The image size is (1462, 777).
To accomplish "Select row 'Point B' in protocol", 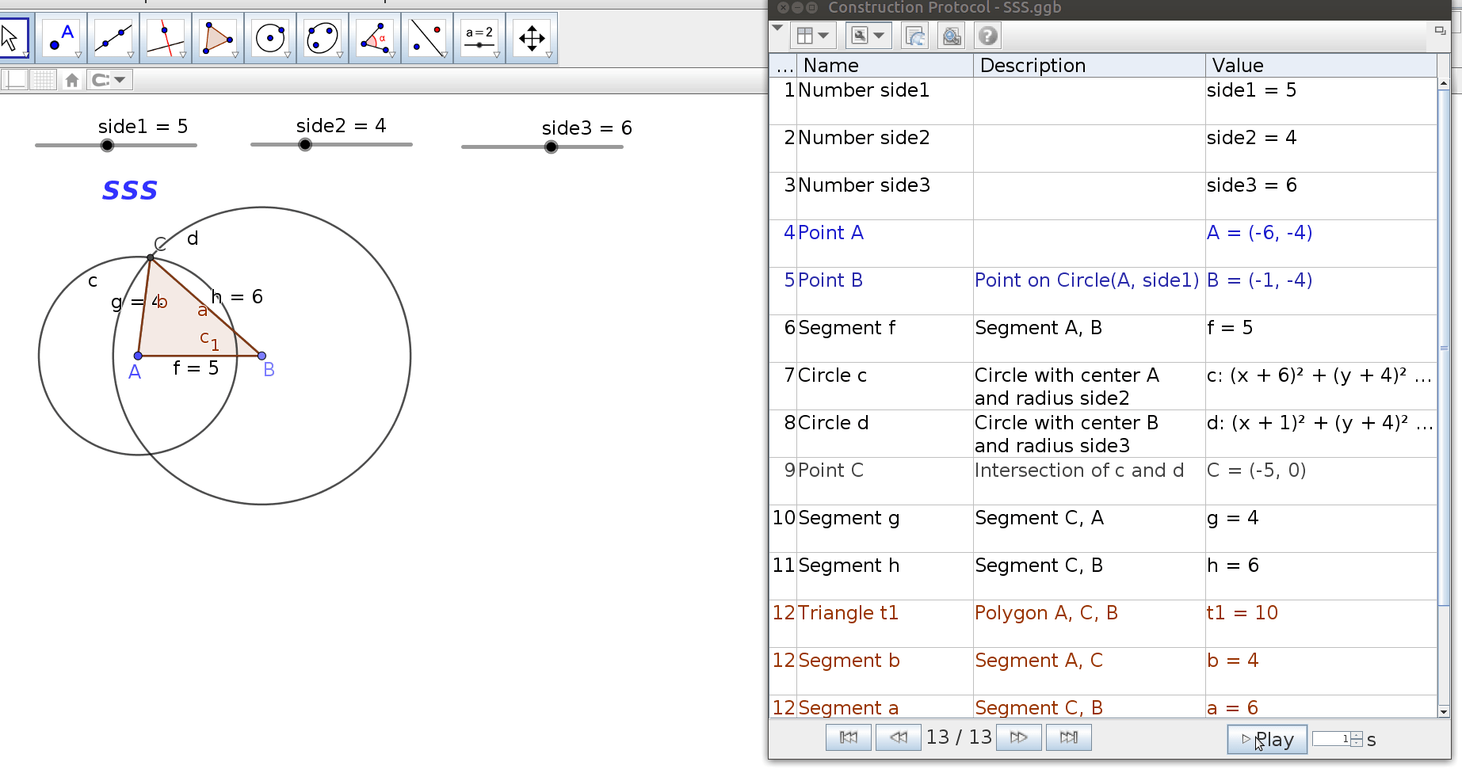I will (x=1103, y=291).
